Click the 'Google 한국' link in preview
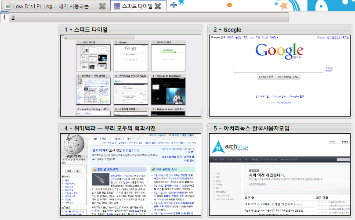355x220 pixels. tap(297, 96)
